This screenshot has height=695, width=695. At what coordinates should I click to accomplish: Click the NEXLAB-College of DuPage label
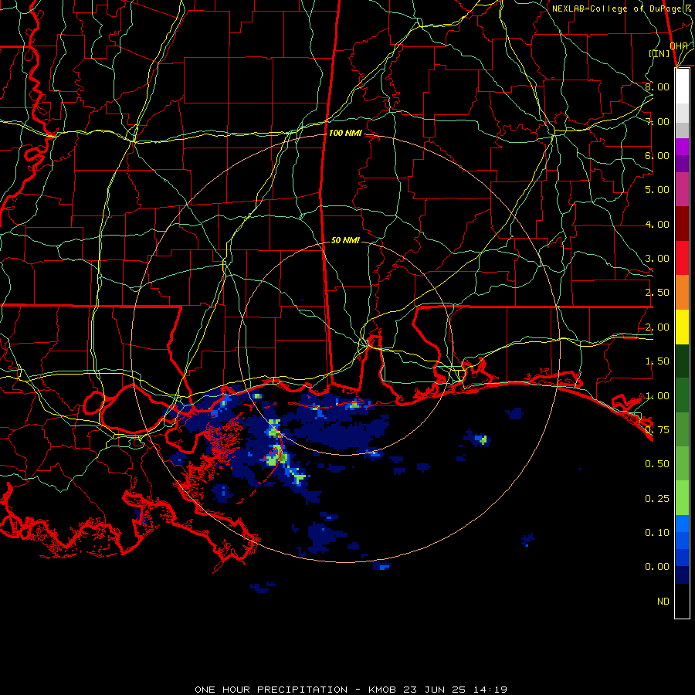(x=622, y=8)
